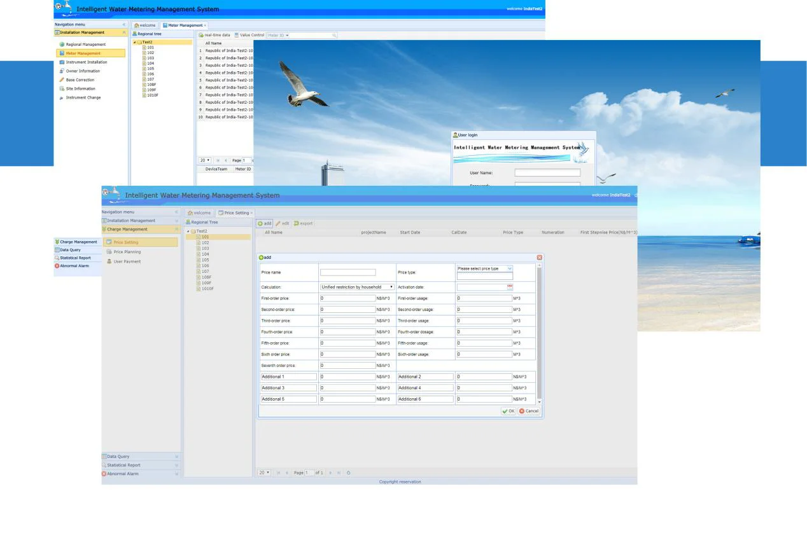Open the Calculation dropdown
807x540 pixels.
click(x=357, y=287)
